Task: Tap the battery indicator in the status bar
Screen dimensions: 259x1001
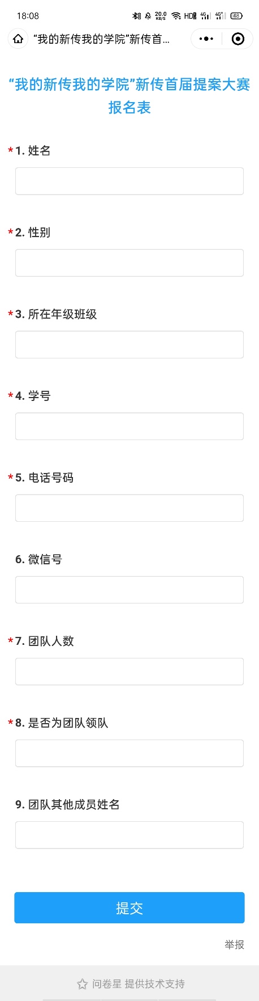Action: tap(236, 16)
